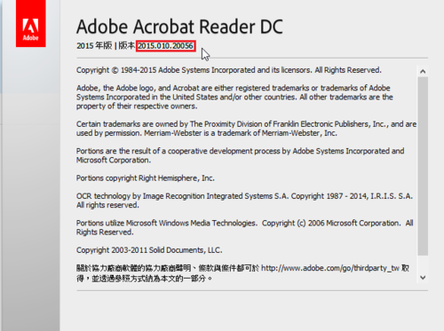Click the Copyright 1984-2015 Adobe Systems line
The image size is (444, 331).
point(229,70)
